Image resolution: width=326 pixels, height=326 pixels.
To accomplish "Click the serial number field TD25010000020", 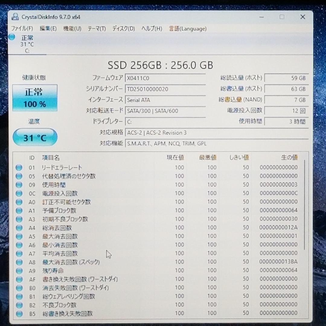I will tap(165, 89).
